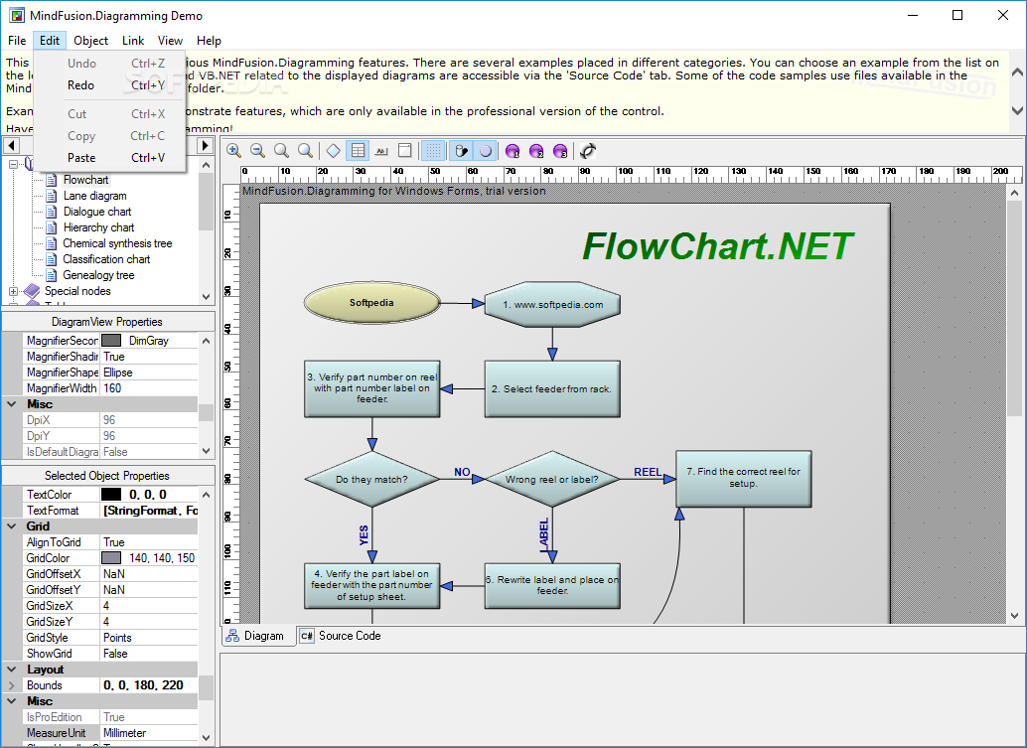Open the Object menu

point(90,41)
